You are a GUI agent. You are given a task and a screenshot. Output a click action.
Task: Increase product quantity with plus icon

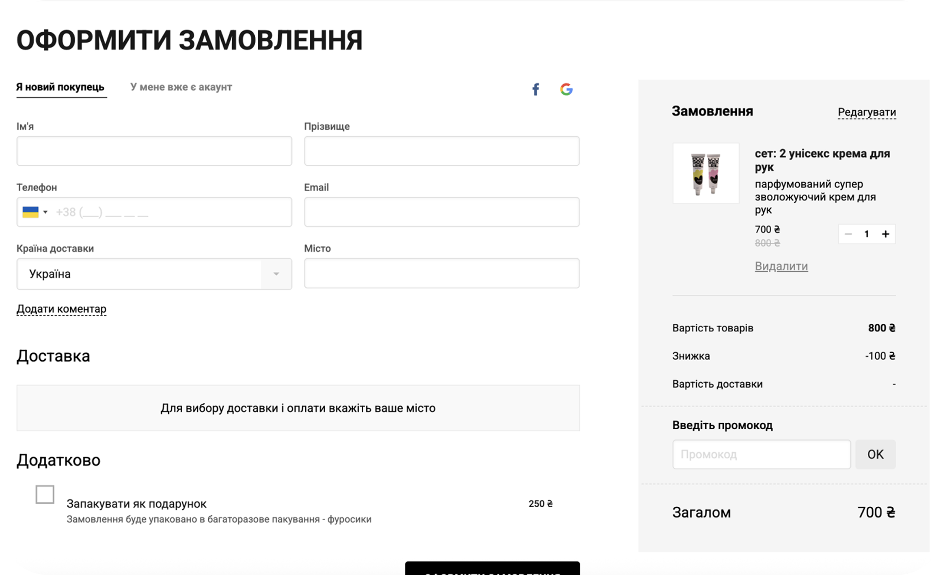tap(885, 234)
